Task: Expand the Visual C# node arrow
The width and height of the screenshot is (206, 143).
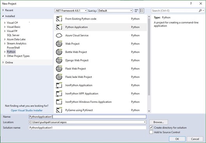Action: click(x=5, y=23)
